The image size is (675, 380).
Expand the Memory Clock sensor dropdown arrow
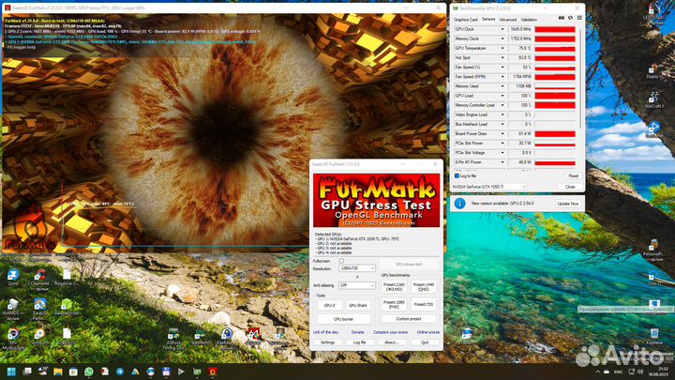tap(502, 38)
